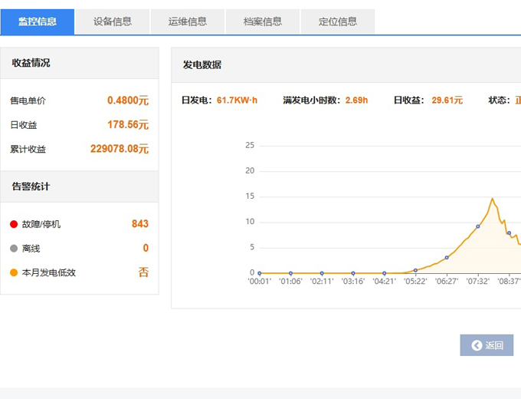Open the 运维信息 tab
This screenshot has height=399, width=521.
click(x=188, y=21)
